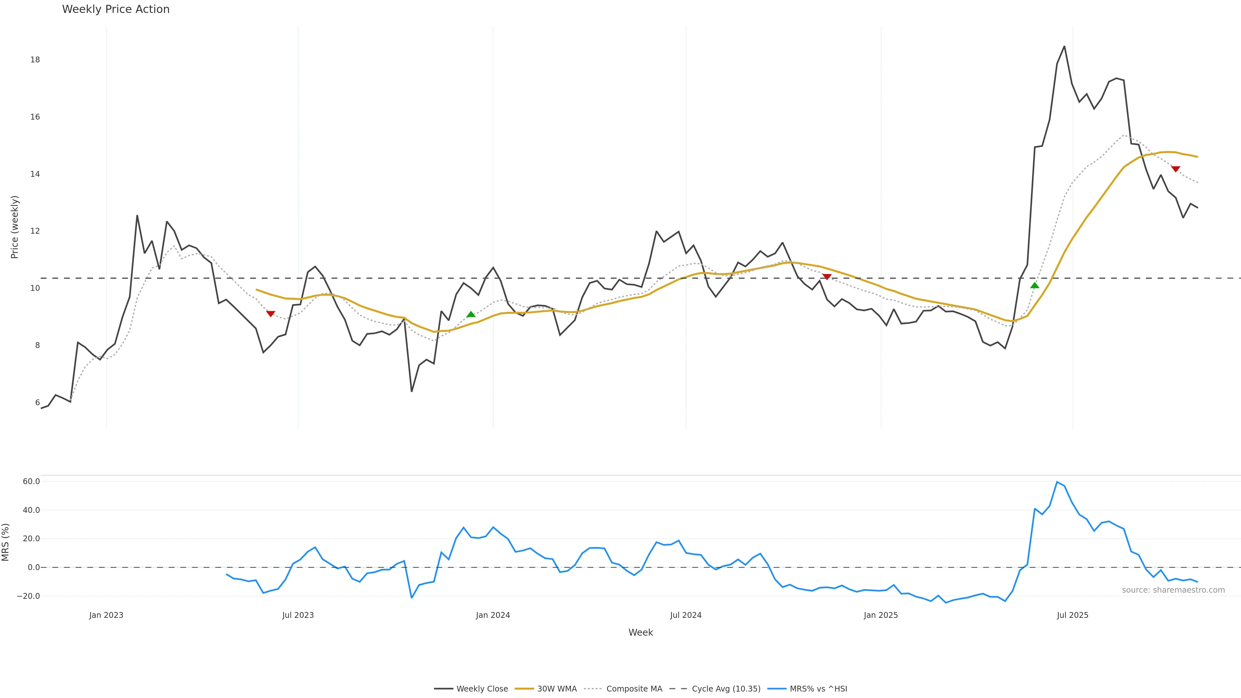This screenshot has width=1241, height=698.
Task: Click the green up-triangle marker before Jan 2024
Action: point(471,314)
